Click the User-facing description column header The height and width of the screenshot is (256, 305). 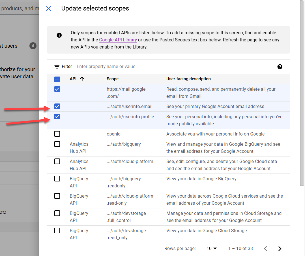pos(188,79)
